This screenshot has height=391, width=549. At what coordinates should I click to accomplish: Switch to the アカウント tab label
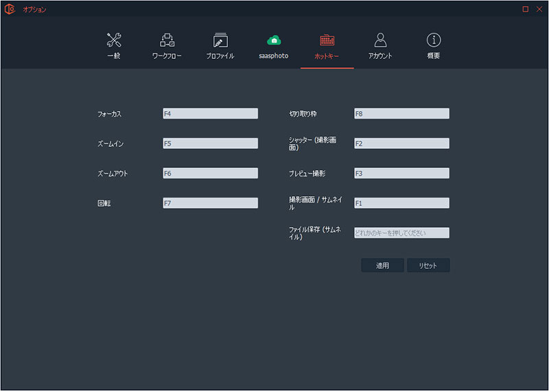click(380, 56)
